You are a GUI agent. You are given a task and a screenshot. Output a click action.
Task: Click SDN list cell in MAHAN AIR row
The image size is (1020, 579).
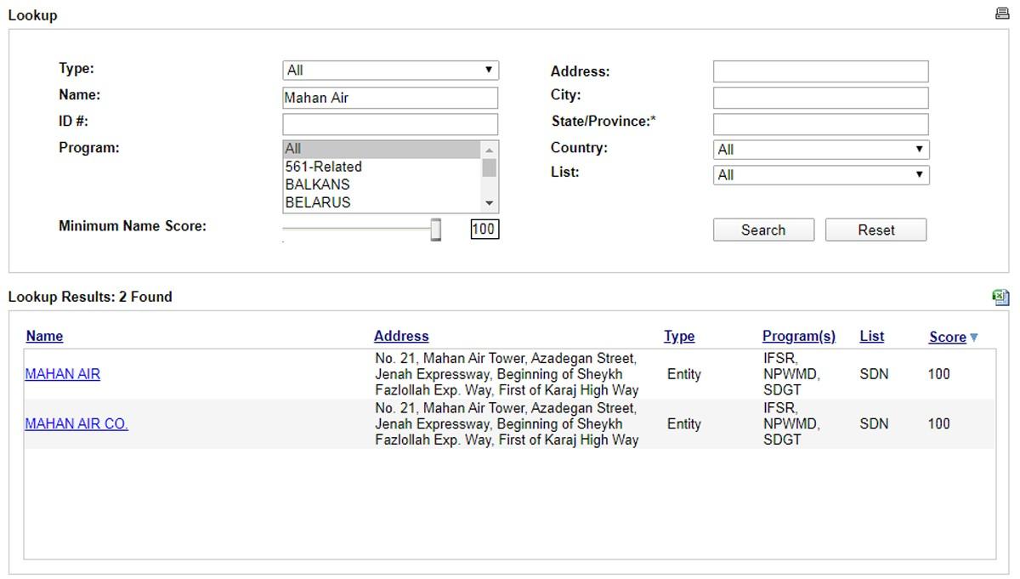[x=874, y=374]
